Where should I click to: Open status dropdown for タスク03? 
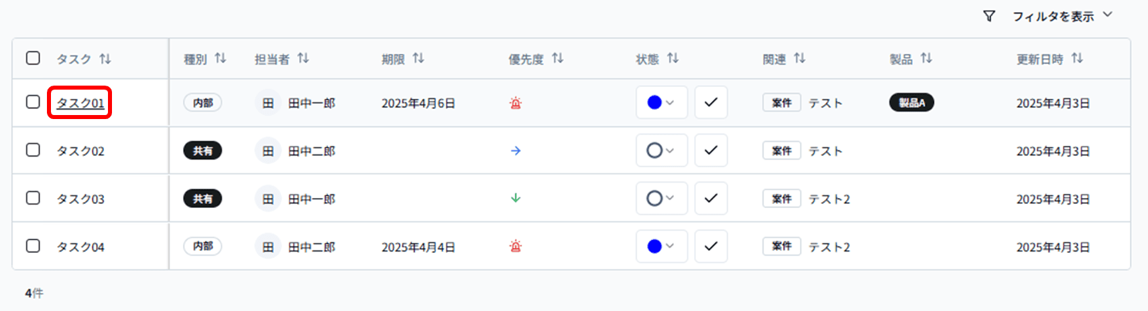point(661,199)
